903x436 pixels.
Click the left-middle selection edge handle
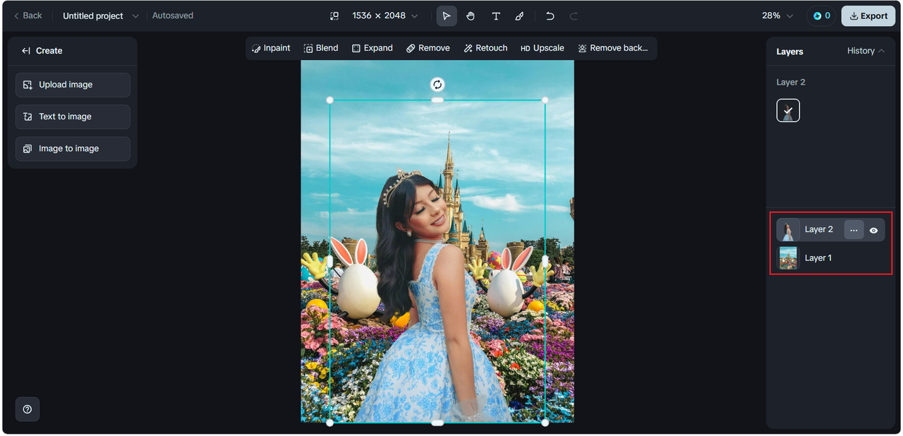329,261
